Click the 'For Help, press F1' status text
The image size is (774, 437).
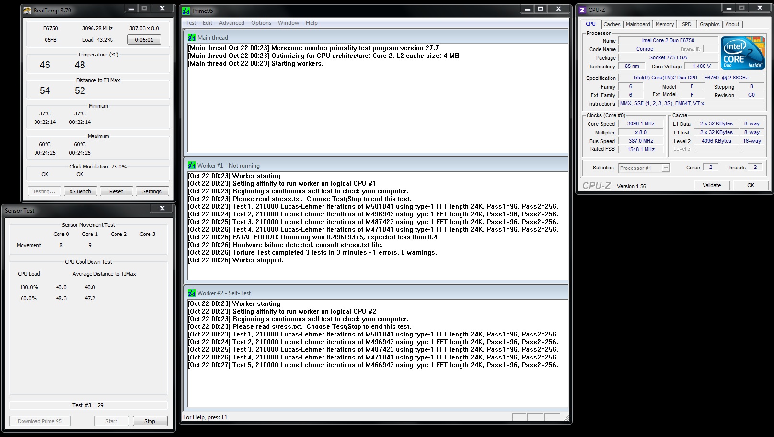click(205, 417)
